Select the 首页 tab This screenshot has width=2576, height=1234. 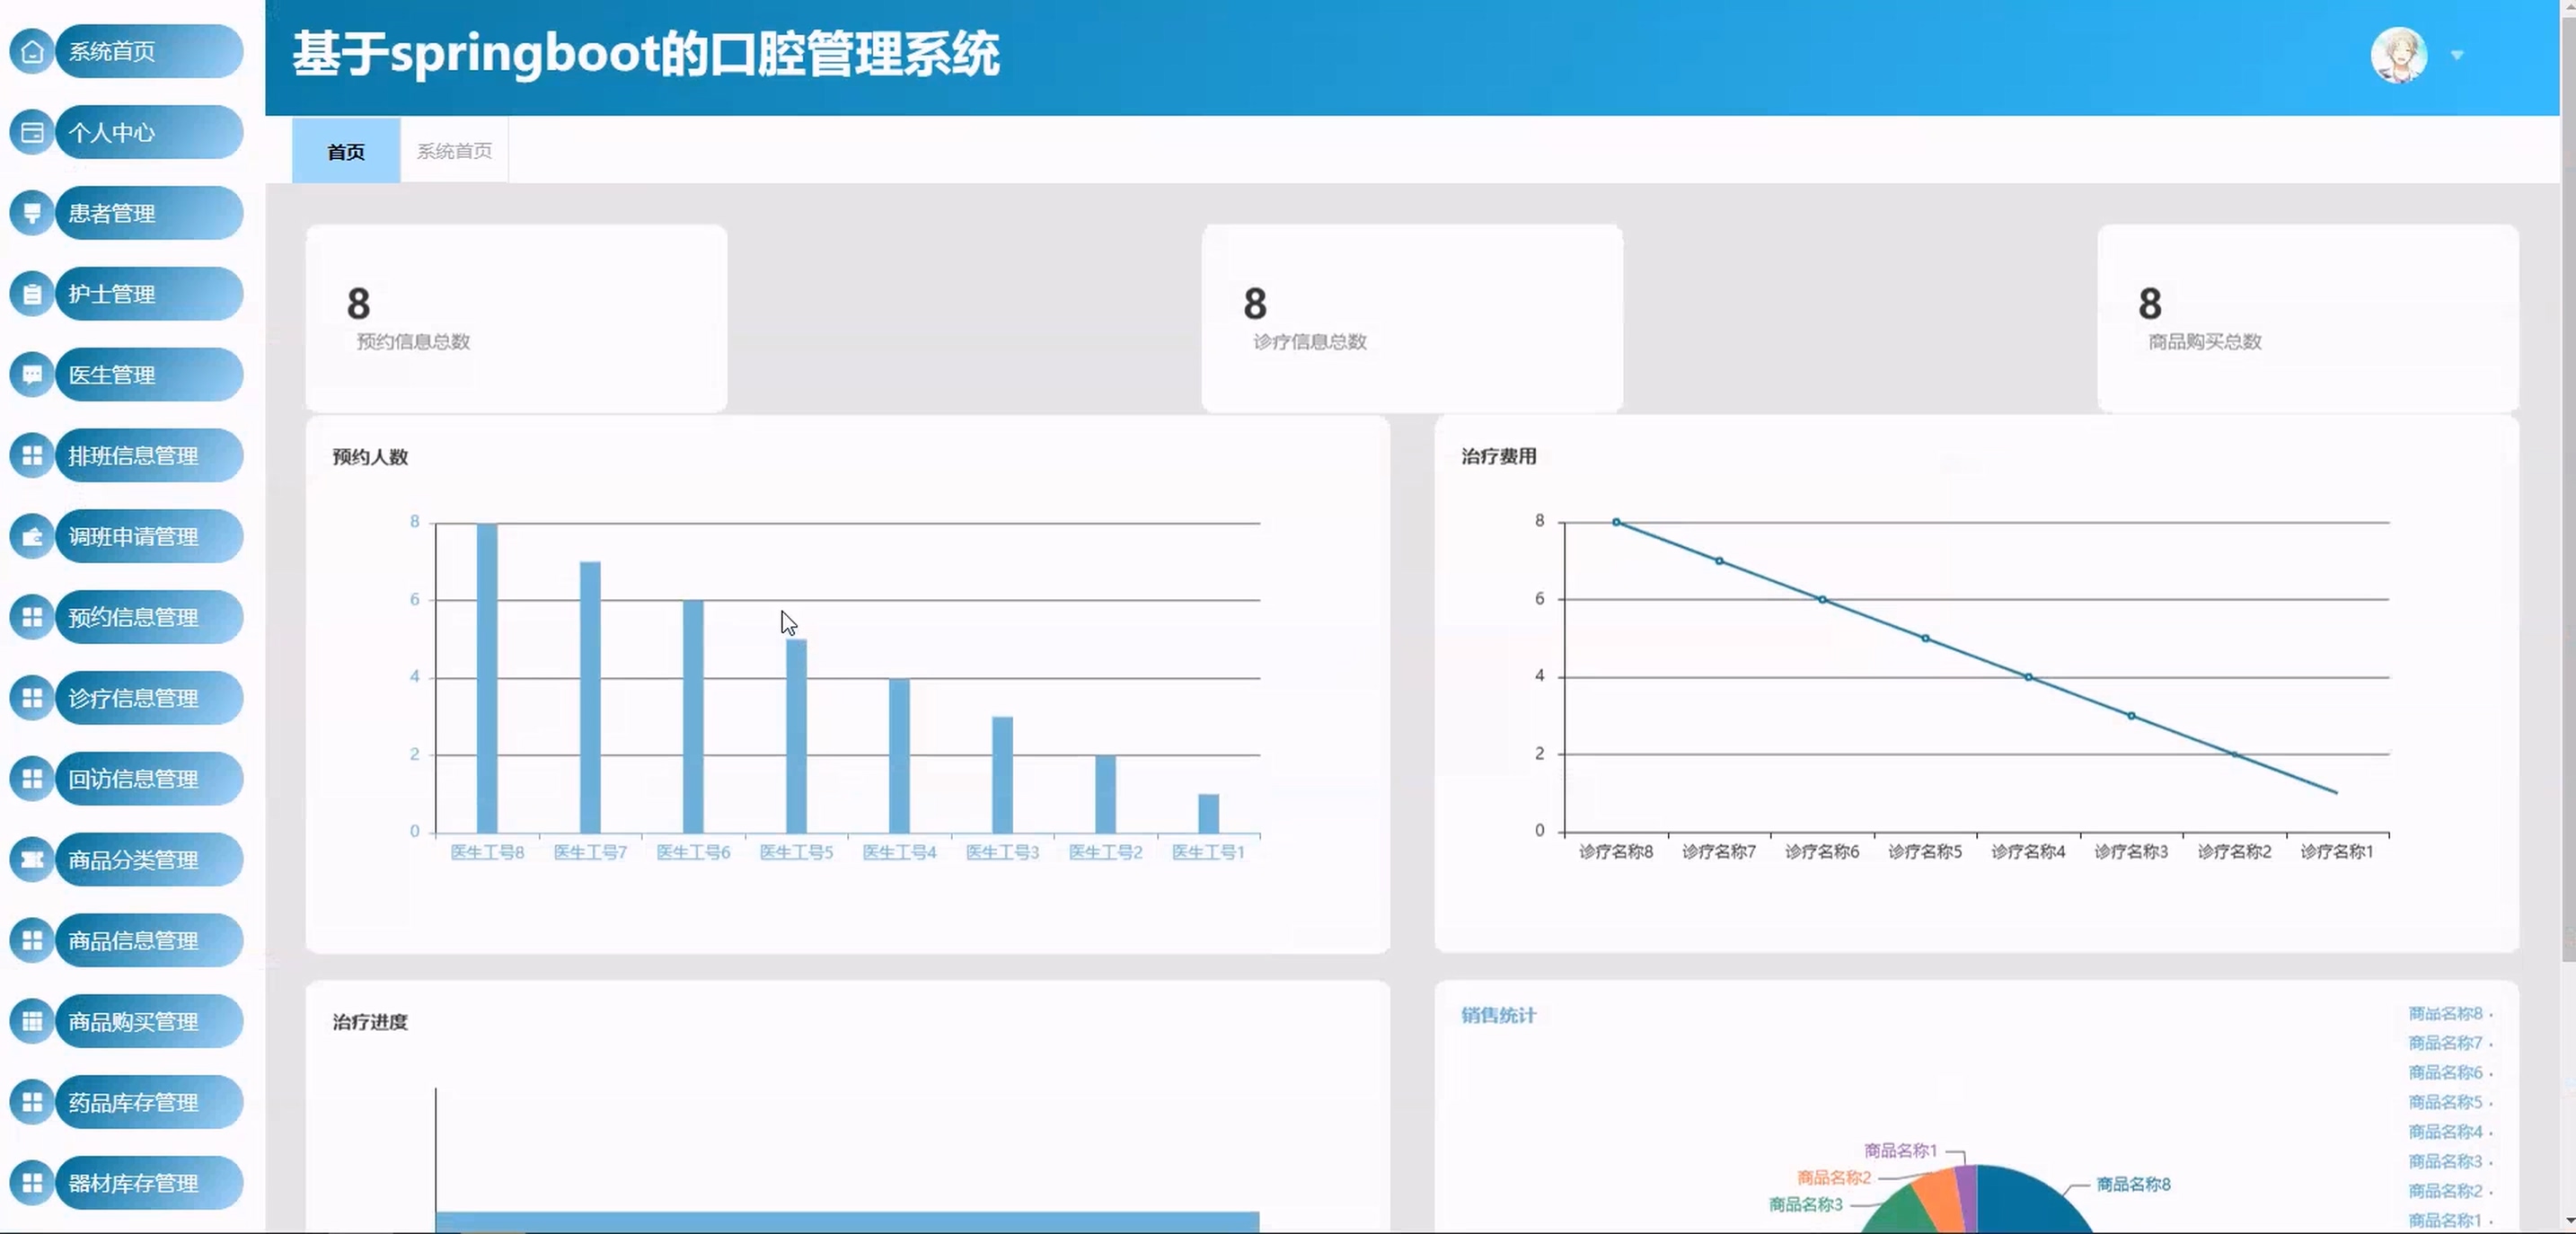tap(346, 152)
